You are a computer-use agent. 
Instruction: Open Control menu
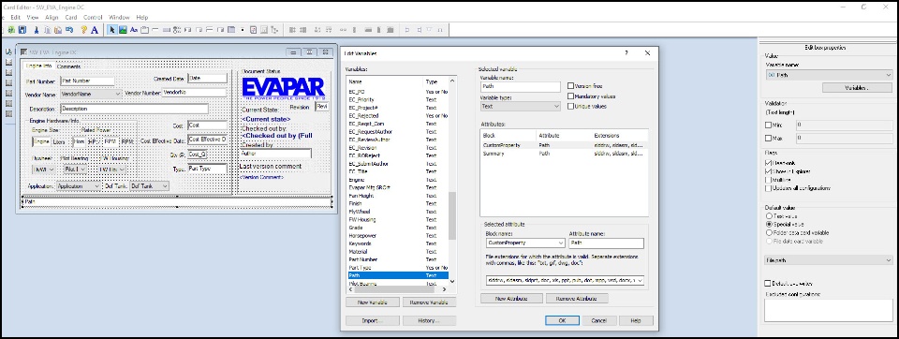93,17
